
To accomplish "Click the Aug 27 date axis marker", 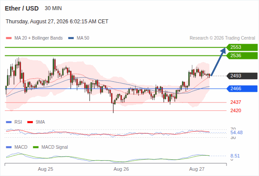I will click(197, 169).
